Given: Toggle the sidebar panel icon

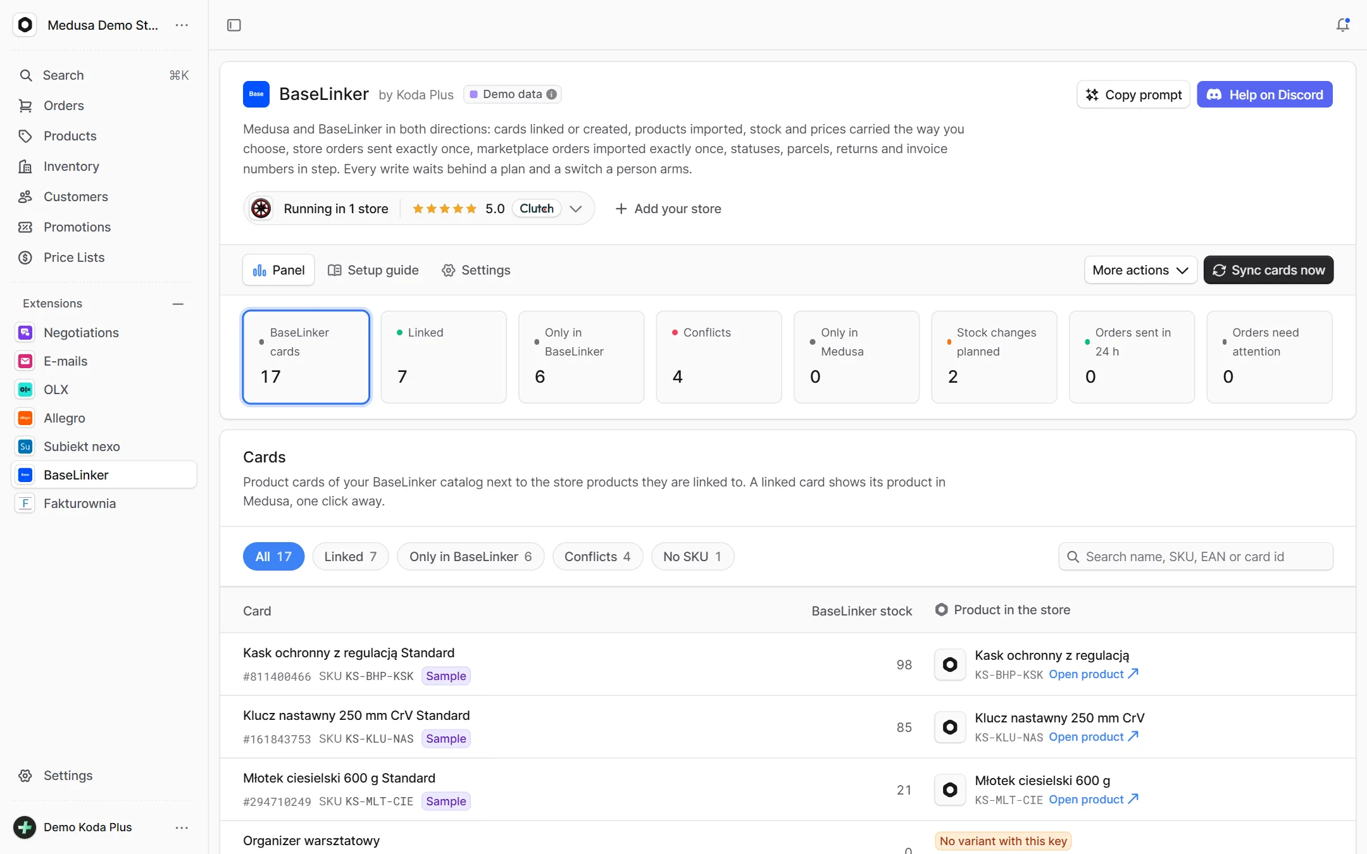Looking at the screenshot, I should pos(234,25).
